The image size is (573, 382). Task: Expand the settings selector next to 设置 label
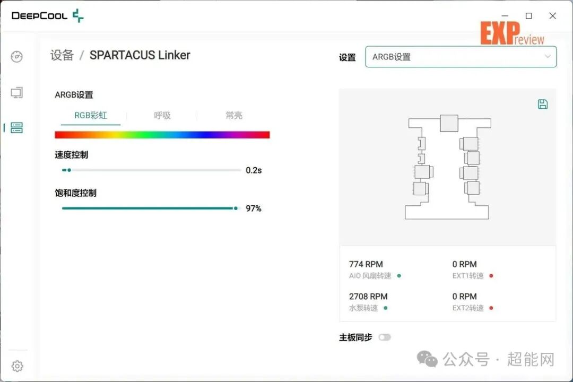click(x=547, y=57)
